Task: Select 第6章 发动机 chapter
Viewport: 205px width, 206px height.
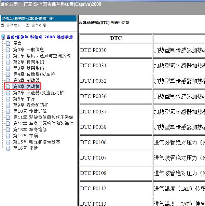Action: click(x=26, y=86)
